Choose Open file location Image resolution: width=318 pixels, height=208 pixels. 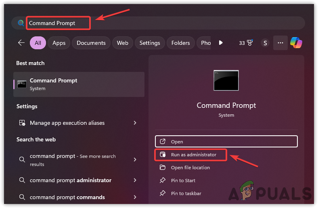(190, 168)
